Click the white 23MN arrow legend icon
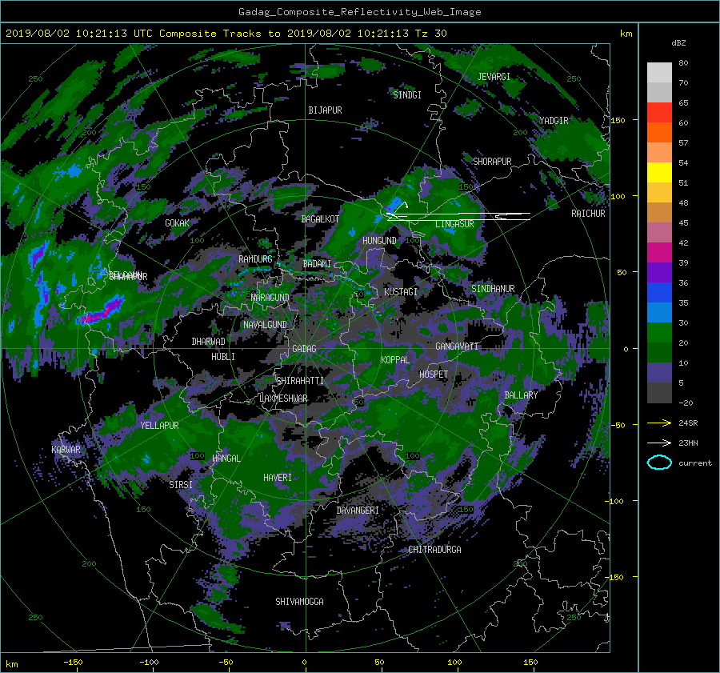The height and width of the screenshot is (673, 720). 659,443
